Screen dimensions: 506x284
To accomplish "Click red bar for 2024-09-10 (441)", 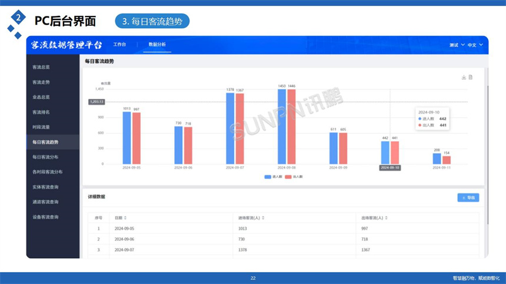I will point(395,152).
